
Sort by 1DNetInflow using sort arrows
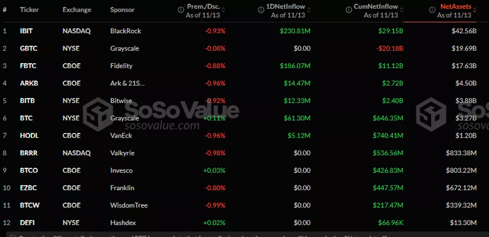pos(309,10)
